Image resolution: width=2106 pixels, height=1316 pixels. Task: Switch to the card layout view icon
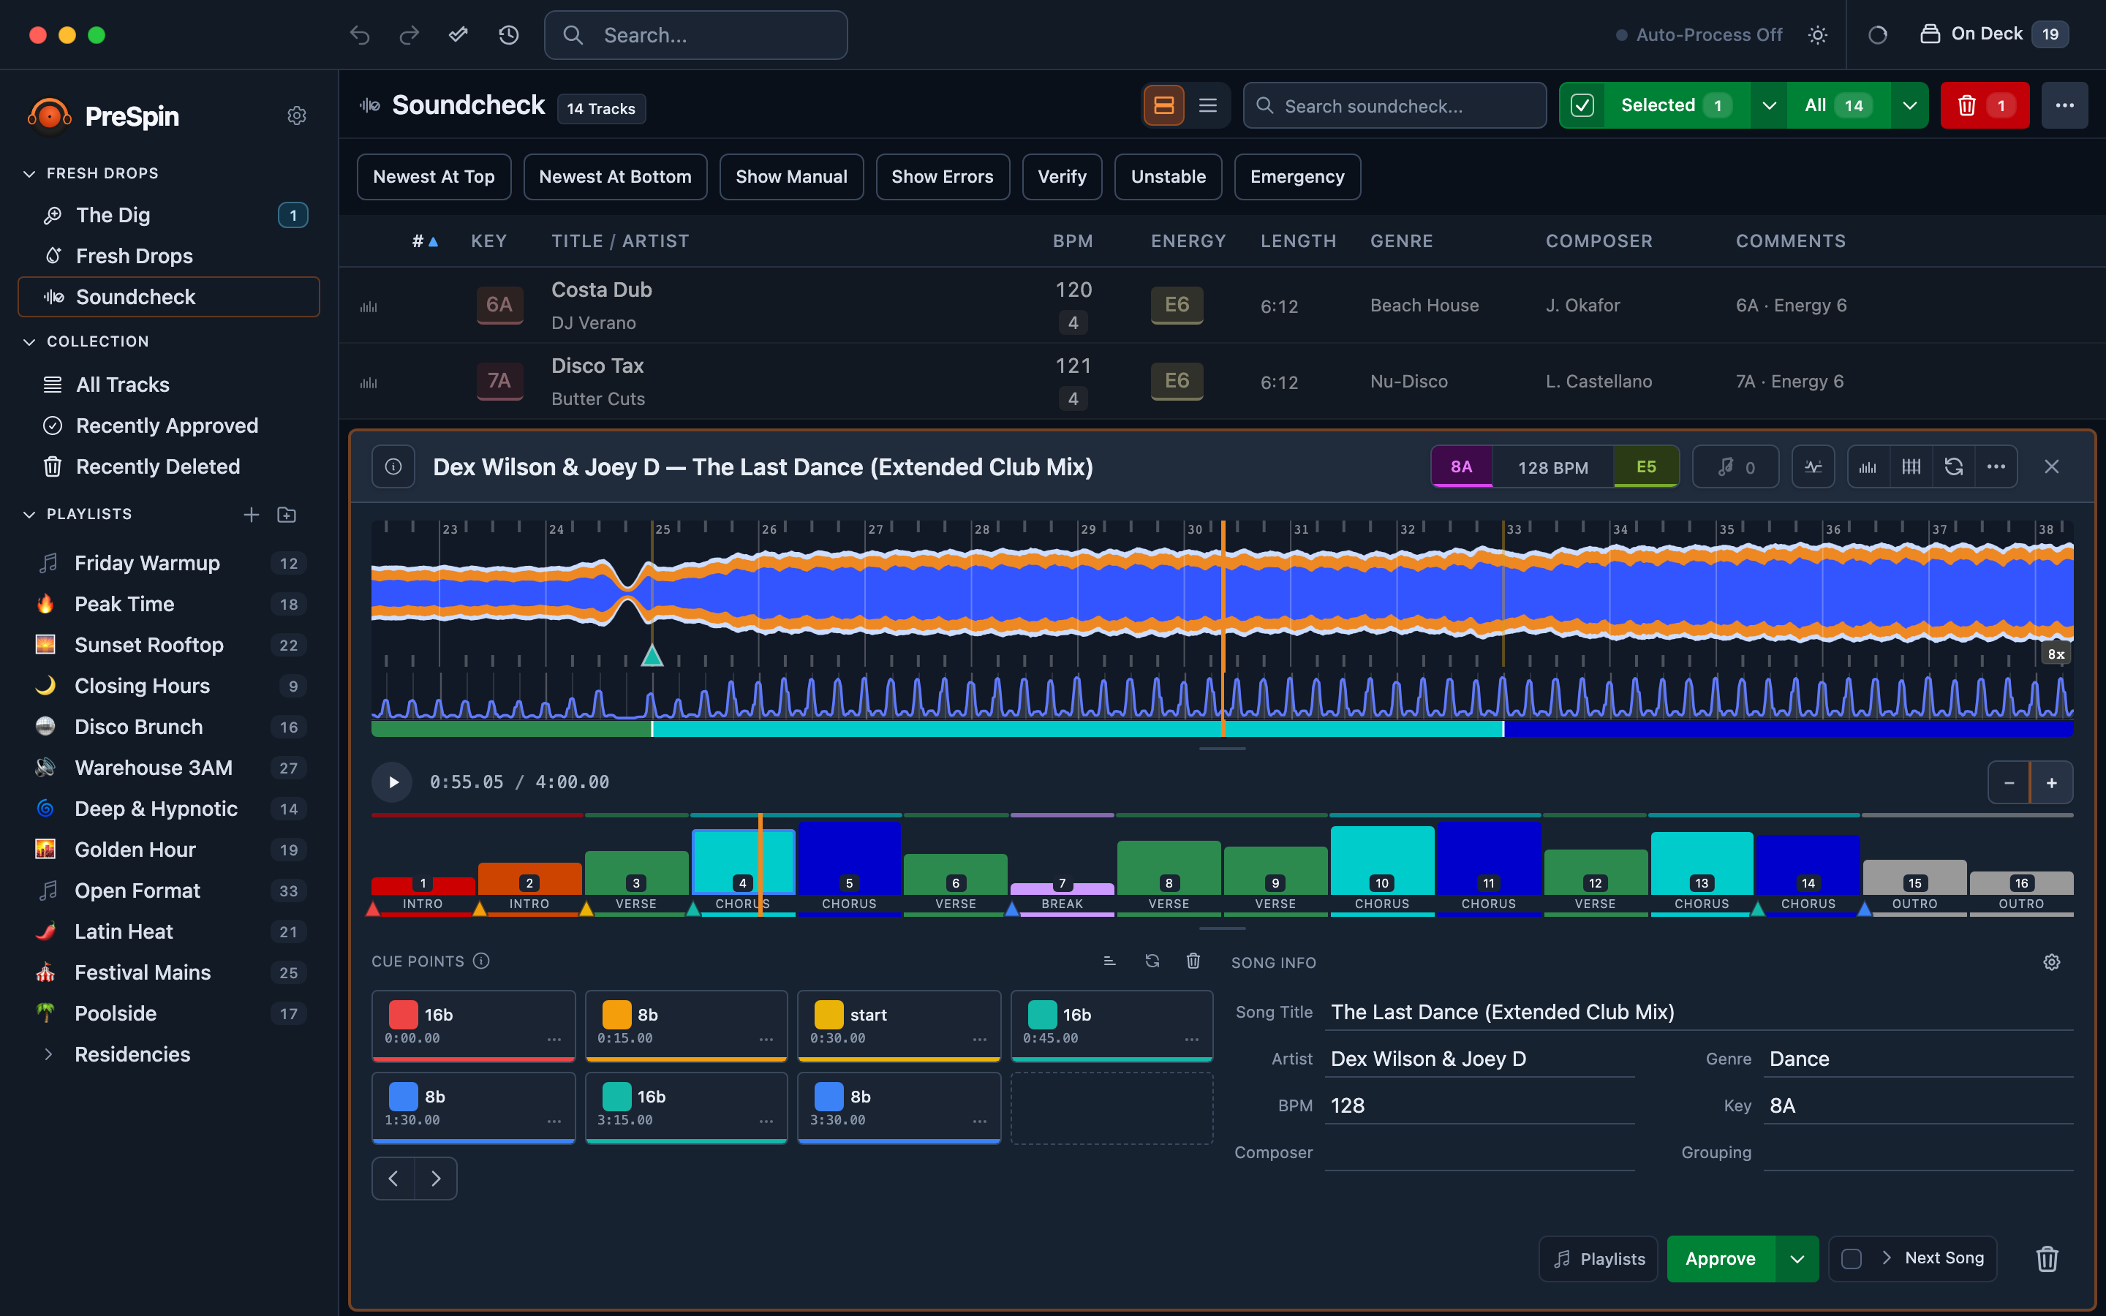[1163, 105]
